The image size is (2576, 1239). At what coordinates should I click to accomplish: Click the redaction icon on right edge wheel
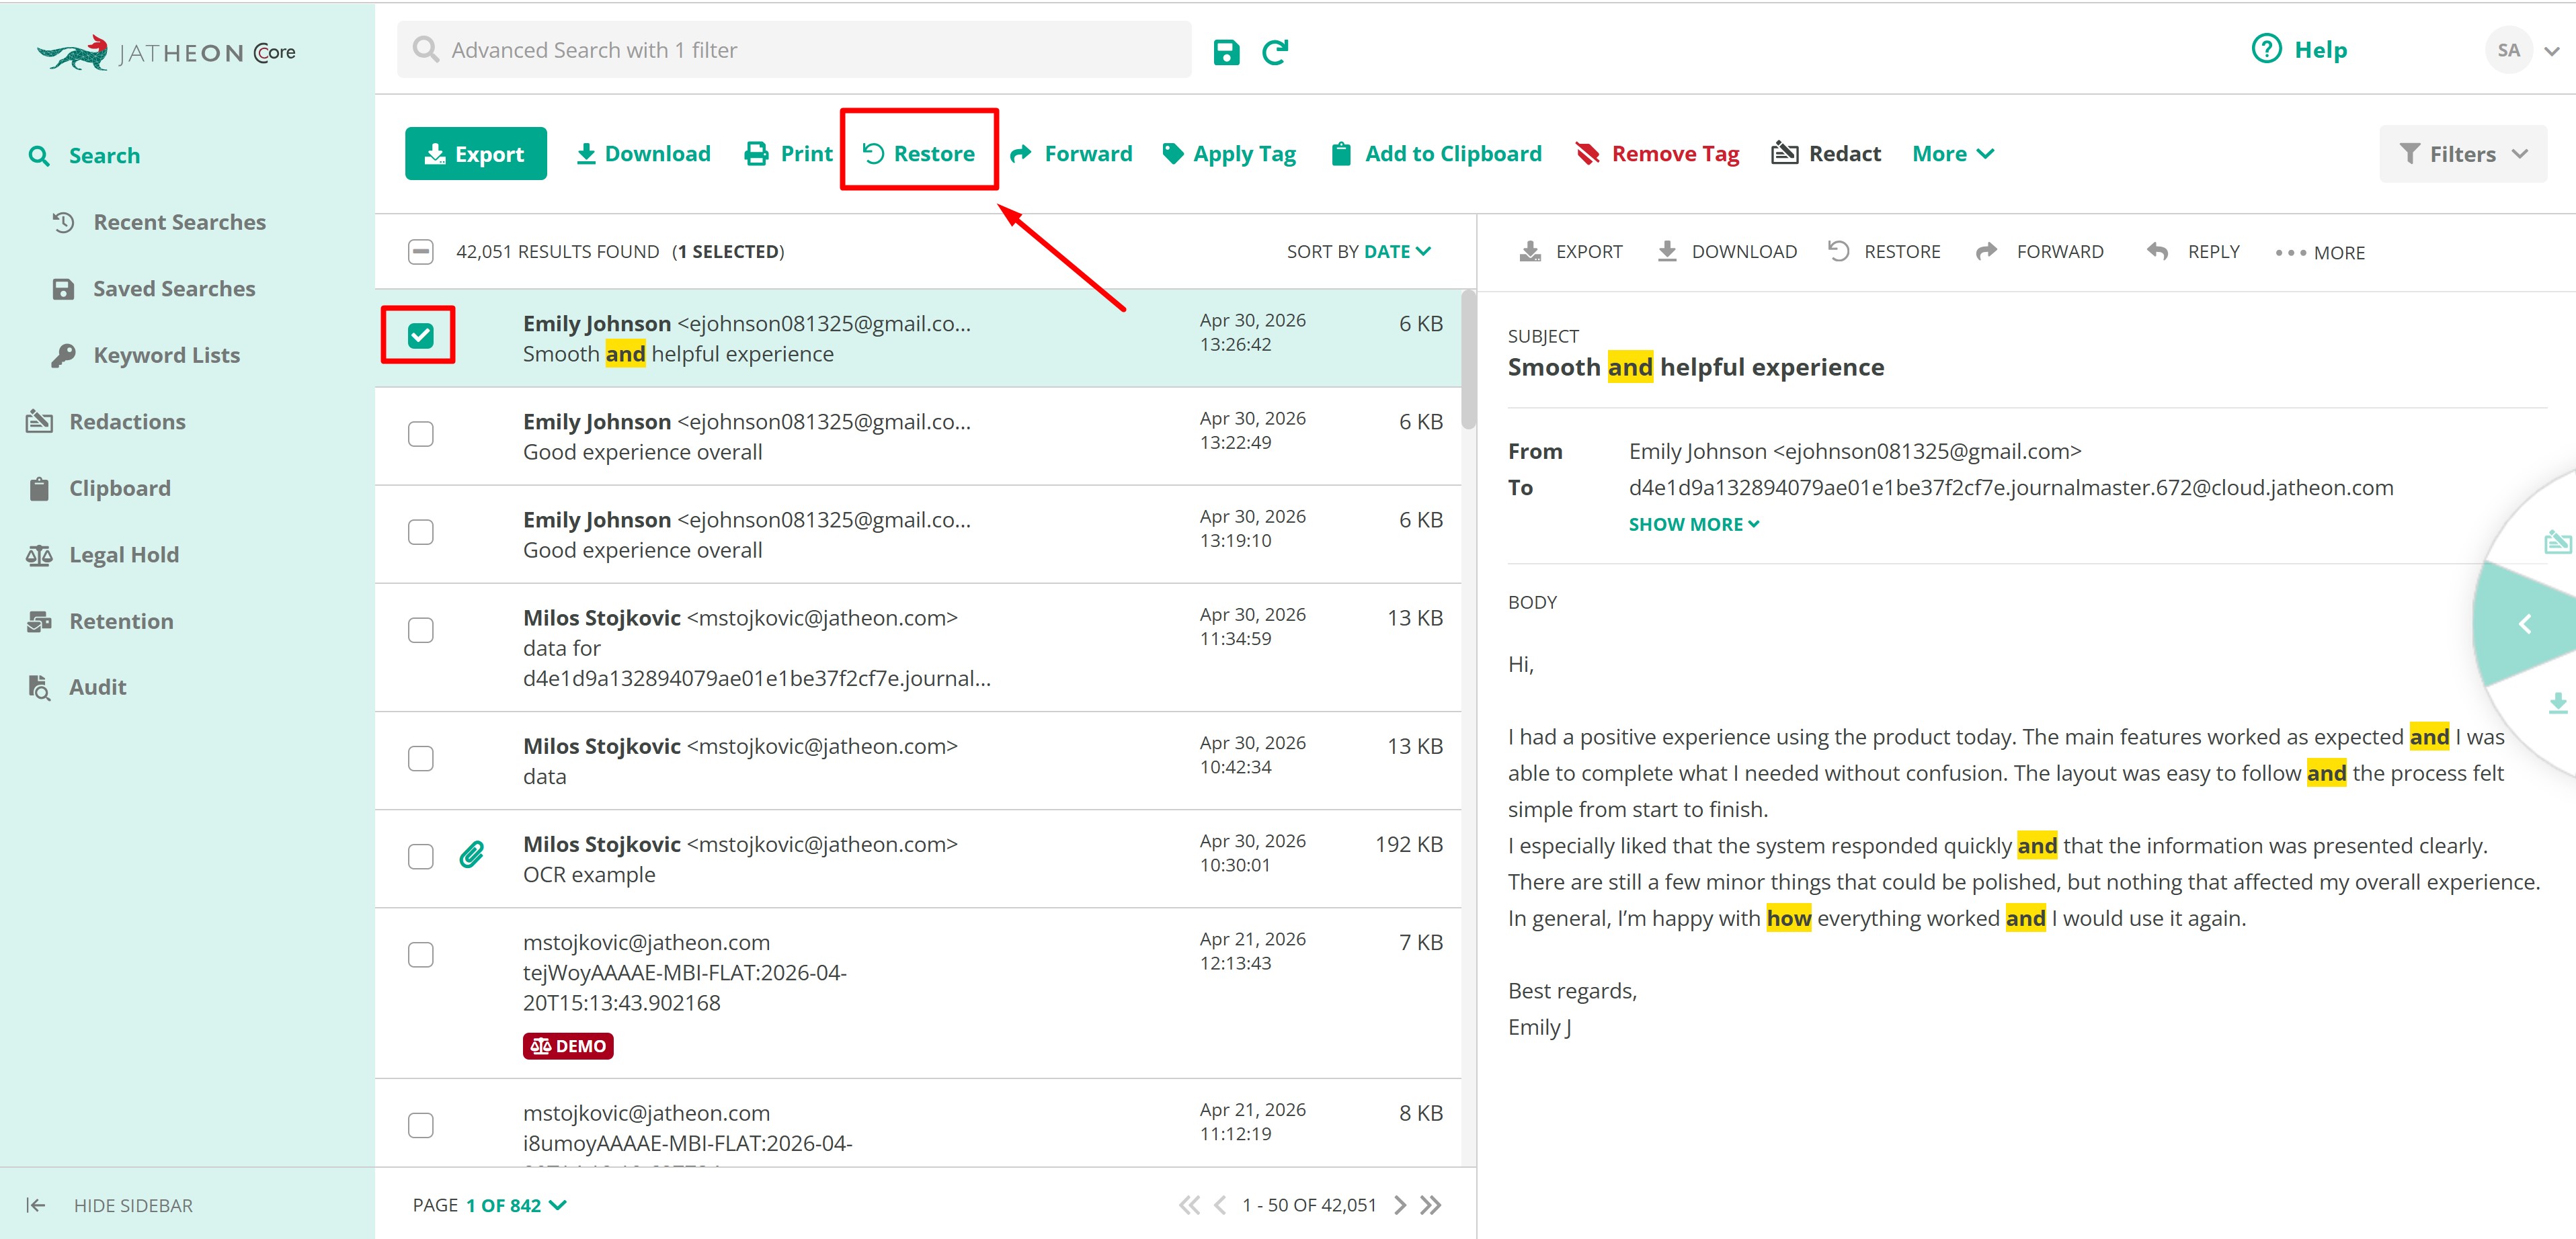(2557, 542)
